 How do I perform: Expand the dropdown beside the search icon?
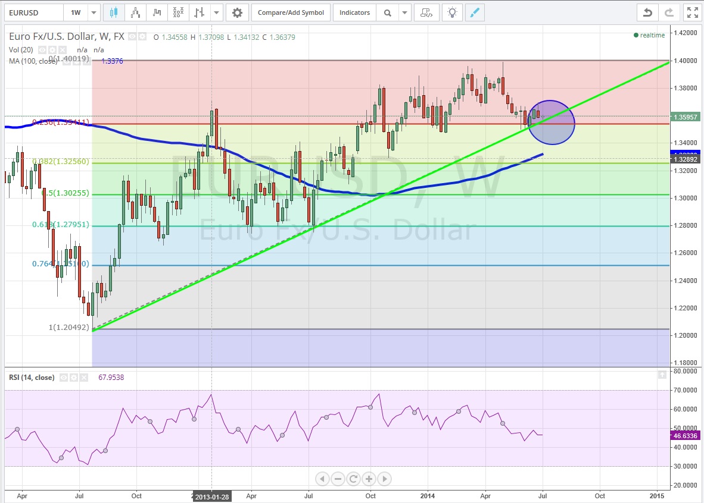click(x=405, y=12)
